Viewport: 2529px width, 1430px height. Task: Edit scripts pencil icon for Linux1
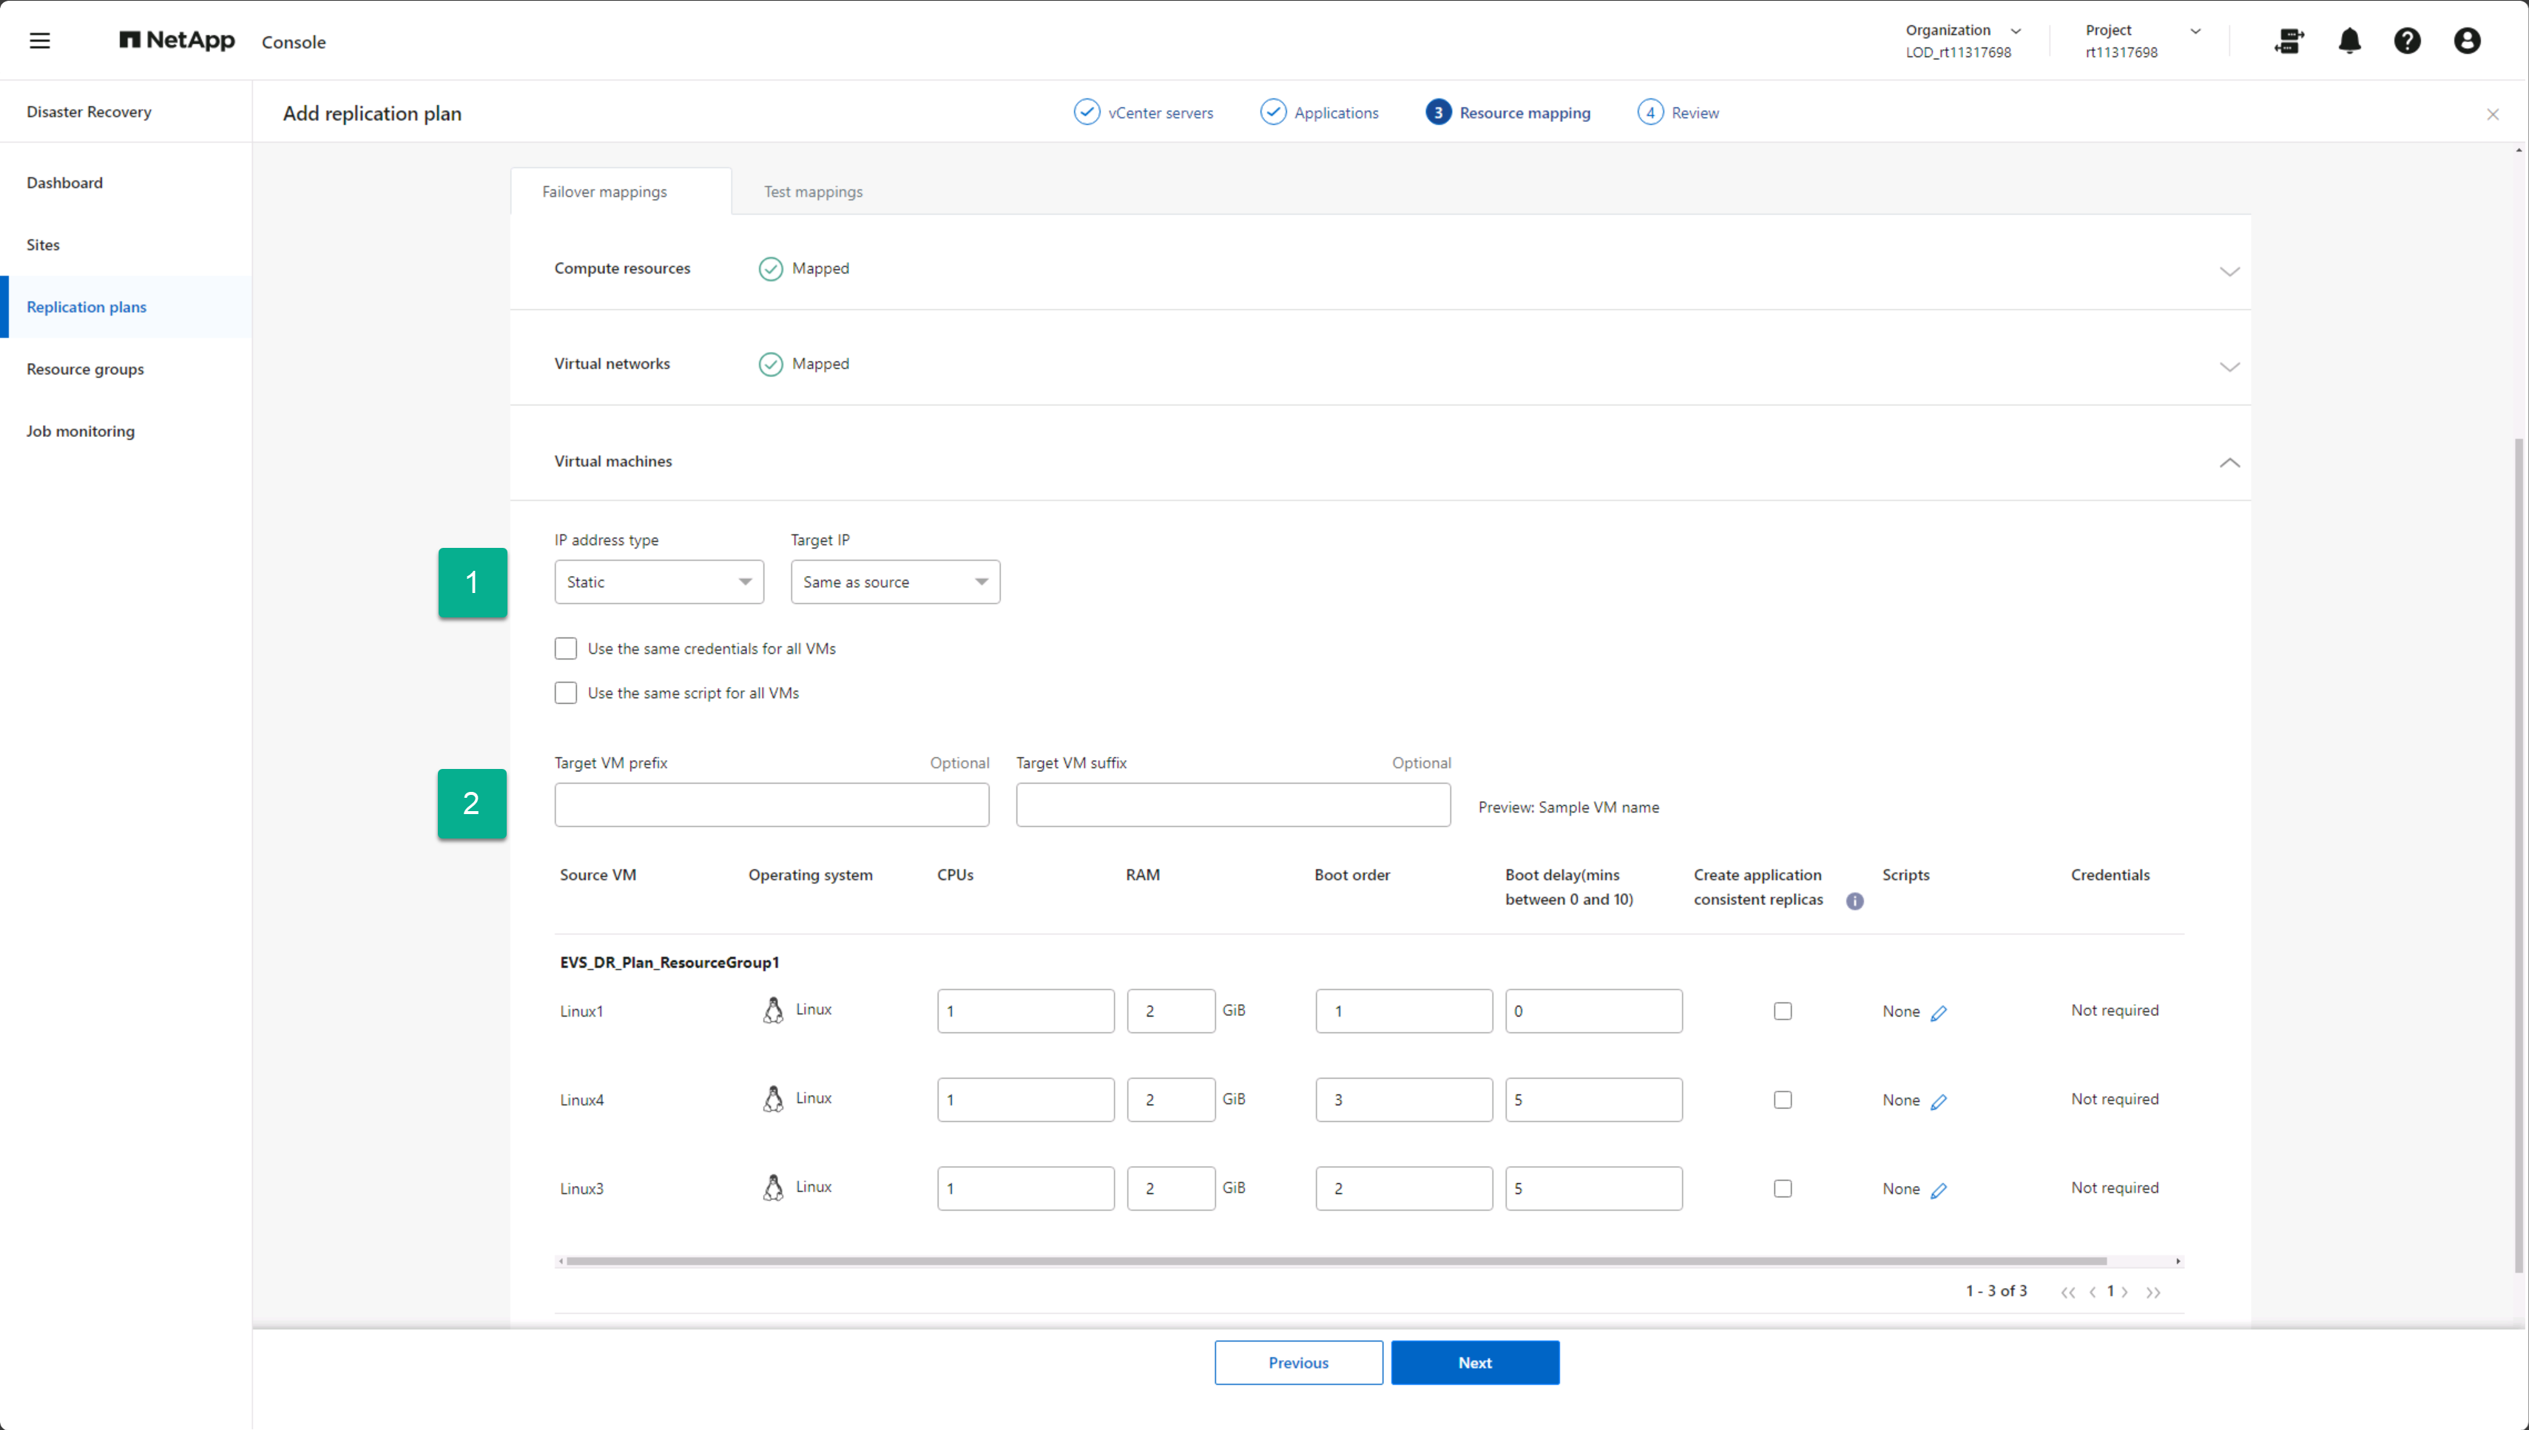click(x=1939, y=1012)
